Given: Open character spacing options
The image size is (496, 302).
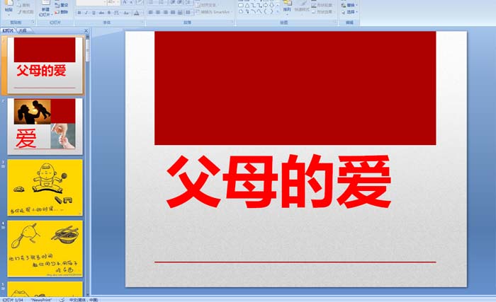Looking at the screenshot, I should (x=117, y=13).
